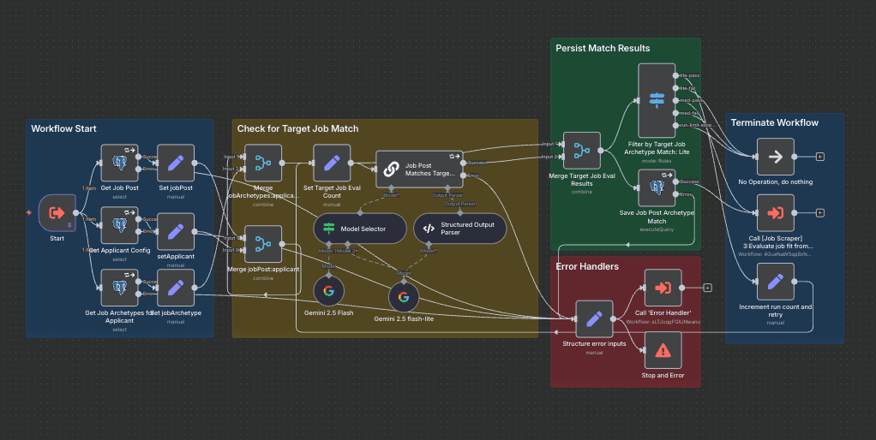The width and height of the screenshot is (876, 440).
Task: Select the Model Selector node
Action: [x=358, y=229]
